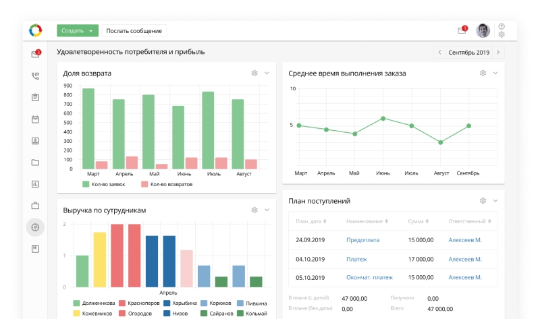The width and height of the screenshot is (540, 319).
Task: Open the tasks clipboard icon in sidebar
Action: [35, 98]
